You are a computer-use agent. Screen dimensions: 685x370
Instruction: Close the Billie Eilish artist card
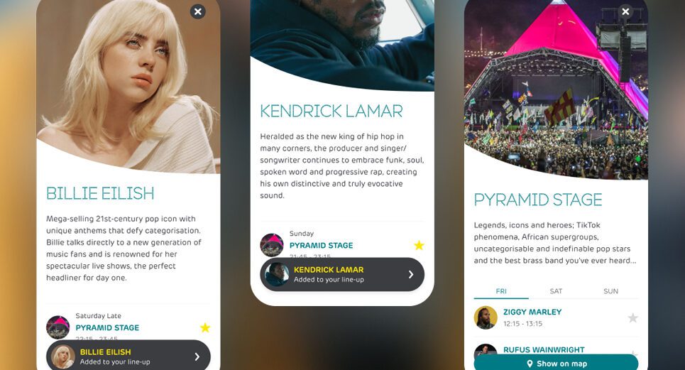[198, 11]
